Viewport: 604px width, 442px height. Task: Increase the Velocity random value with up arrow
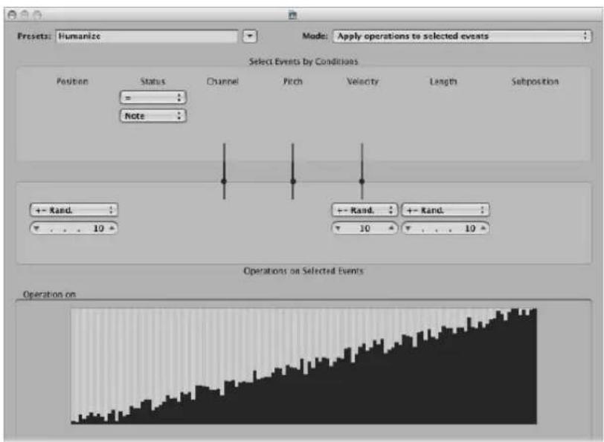[x=391, y=229]
